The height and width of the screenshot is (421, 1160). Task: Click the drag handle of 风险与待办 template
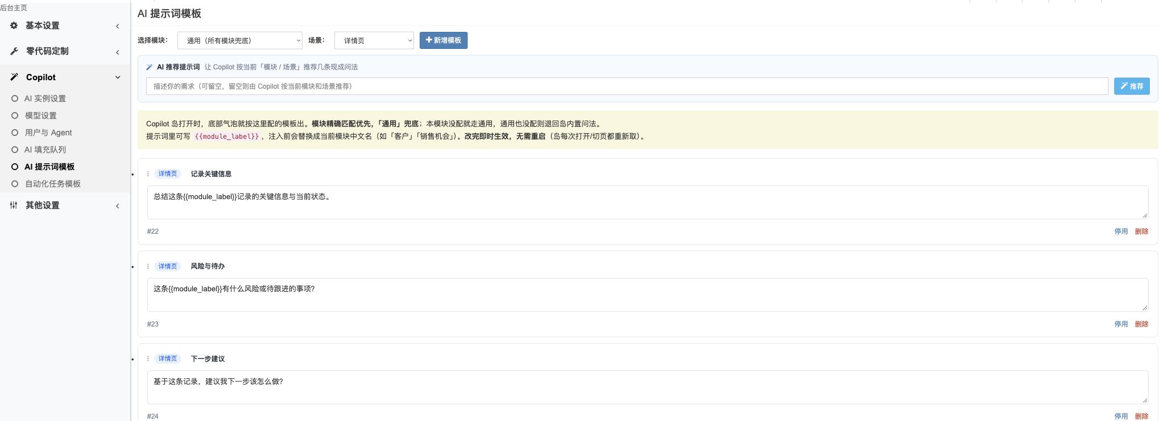pyautogui.click(x=148, y=266)
